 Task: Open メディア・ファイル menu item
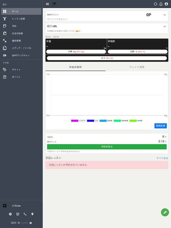tap(21, 48)
